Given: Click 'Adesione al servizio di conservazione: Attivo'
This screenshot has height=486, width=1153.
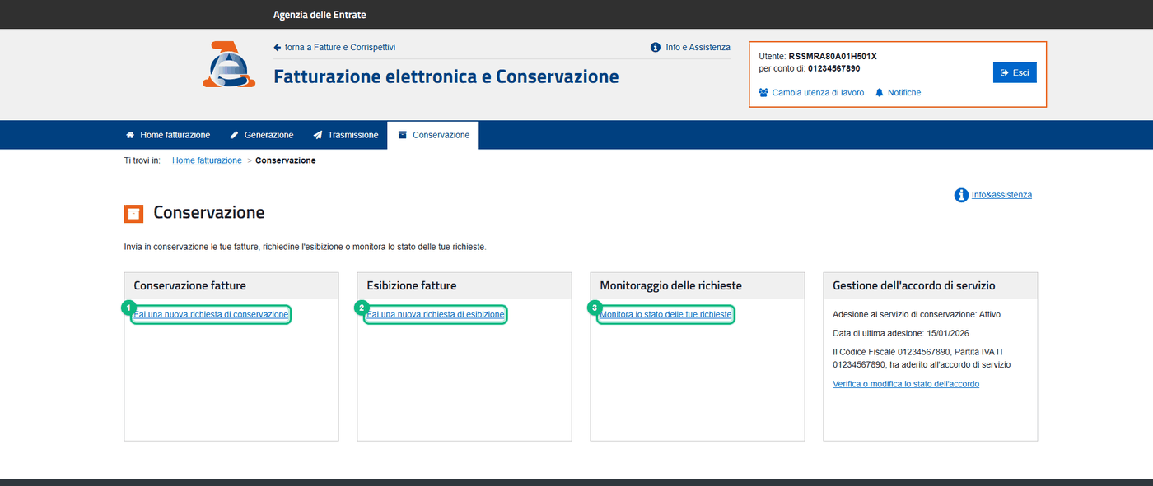Looking at the screenshot, I should [917, 314].
